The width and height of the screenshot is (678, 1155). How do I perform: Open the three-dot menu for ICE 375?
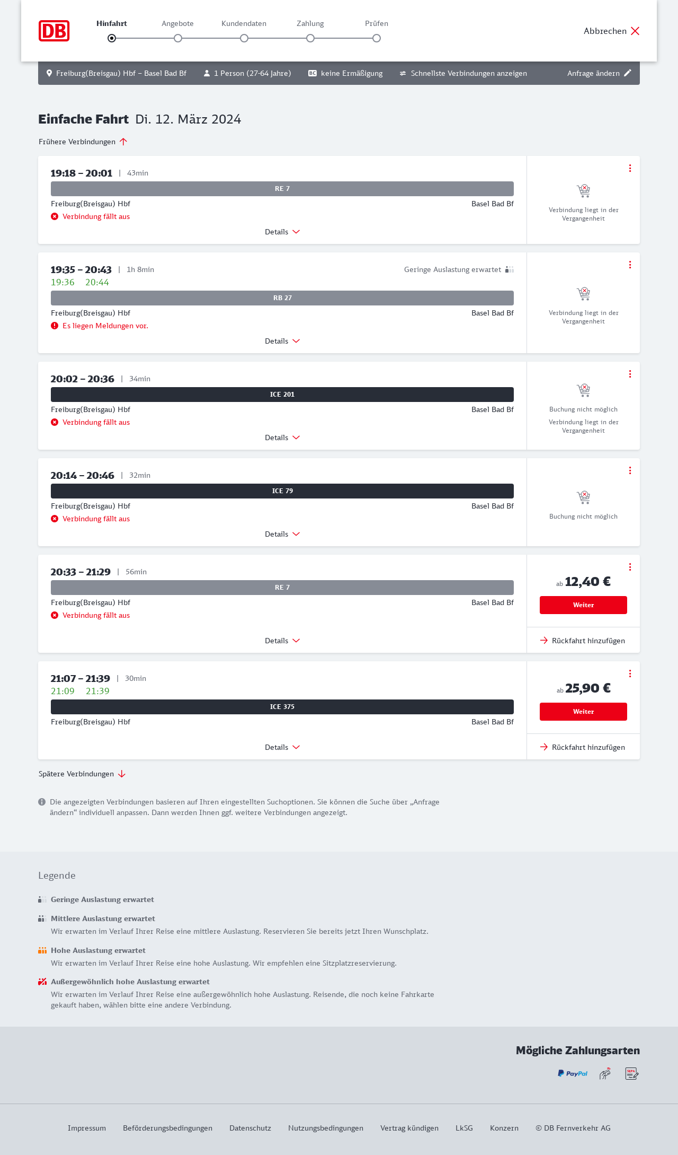coord(630,673)
